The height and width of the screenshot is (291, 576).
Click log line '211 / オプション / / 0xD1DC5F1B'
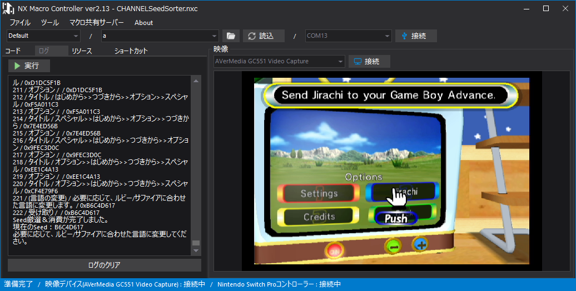[57, 90]
